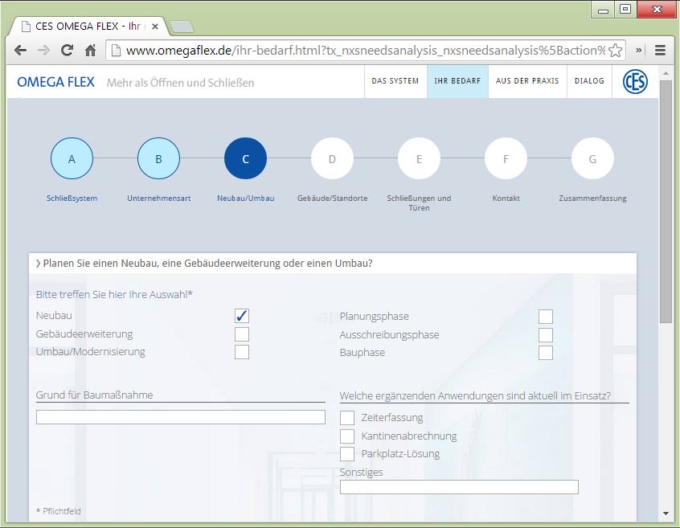The width and height of the screenshot is (680, 528).
Task: Click the Kontakt step label
Action: [x=506, y=199]
